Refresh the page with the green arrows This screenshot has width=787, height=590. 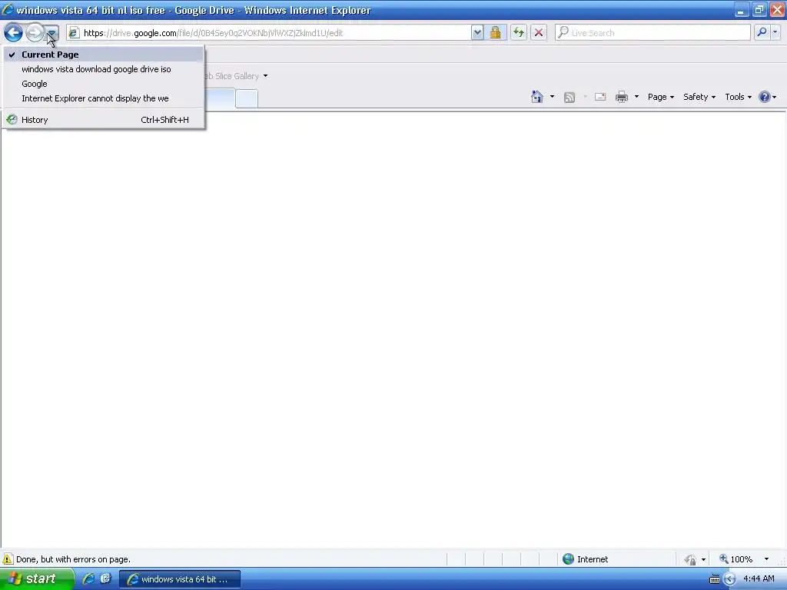[x=519, y=33]
